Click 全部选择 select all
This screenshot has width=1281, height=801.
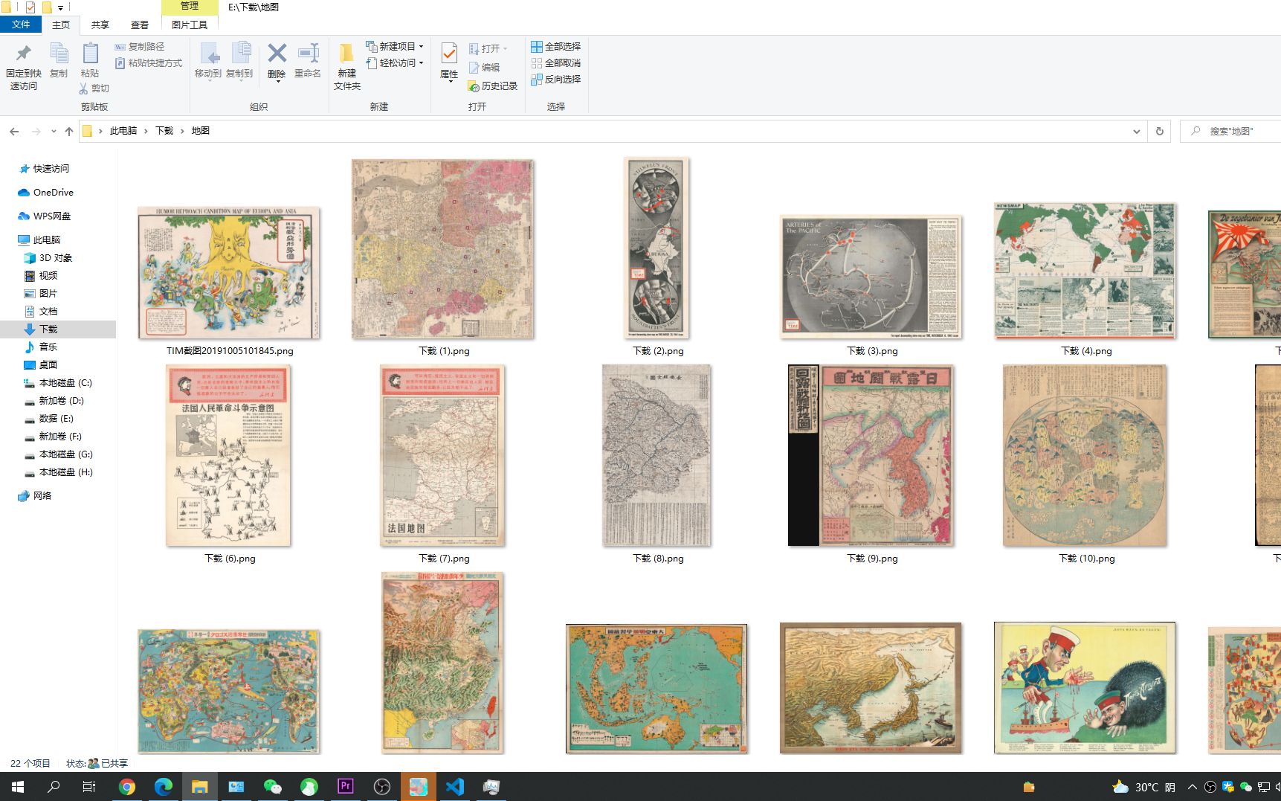[x=556, y=47]
